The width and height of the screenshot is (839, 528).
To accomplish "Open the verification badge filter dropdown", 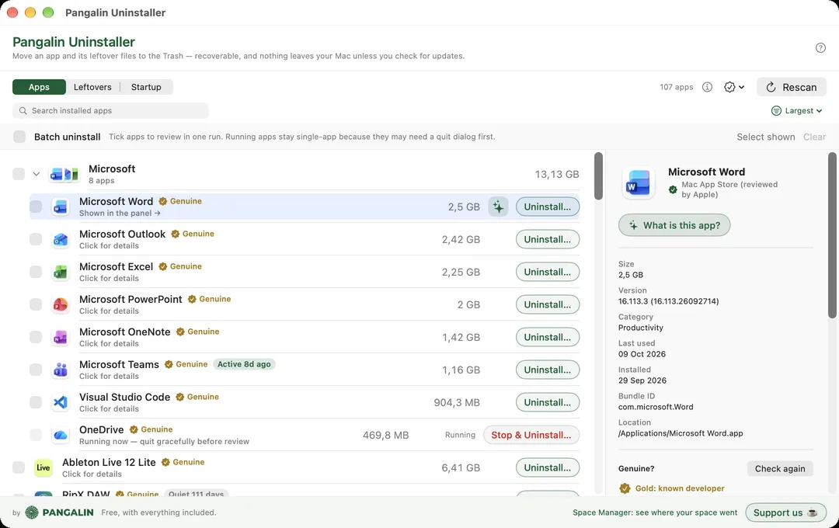I will coord(734,87).
